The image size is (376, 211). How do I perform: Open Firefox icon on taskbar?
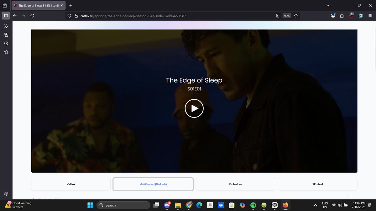point(285,205)
